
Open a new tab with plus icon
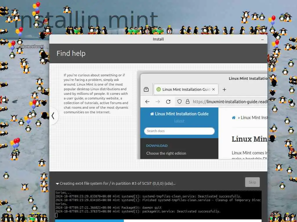click(224, 90)
